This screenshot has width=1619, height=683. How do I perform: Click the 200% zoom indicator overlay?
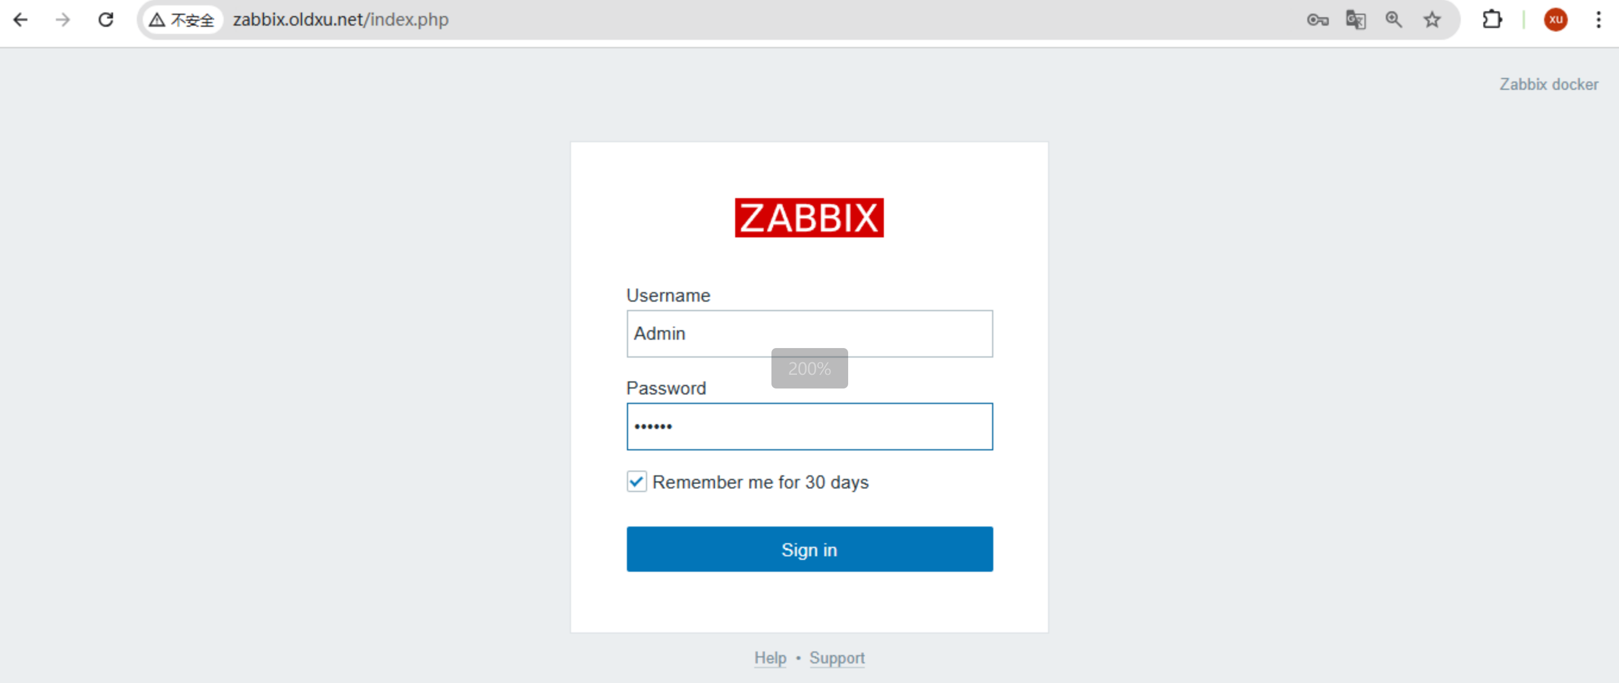click(x=809, y=368)
